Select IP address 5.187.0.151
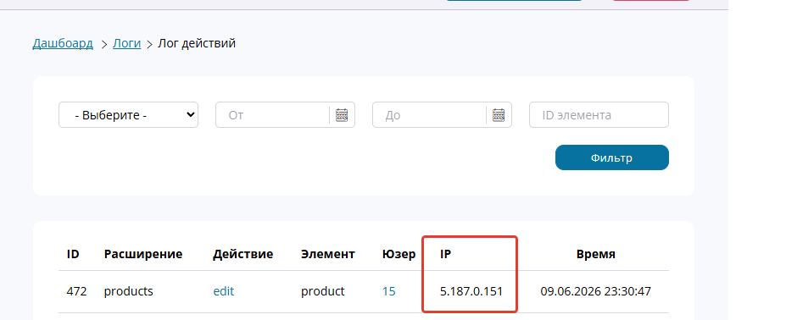The height and width of the screenshot is (320, 786). [471, 291]
